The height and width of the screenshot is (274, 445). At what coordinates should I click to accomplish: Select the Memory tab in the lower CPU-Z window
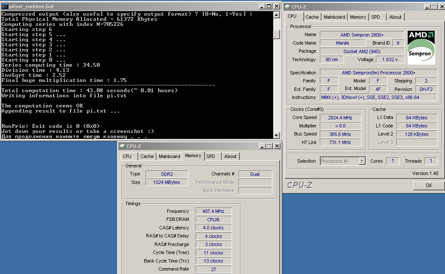(193, 156)
